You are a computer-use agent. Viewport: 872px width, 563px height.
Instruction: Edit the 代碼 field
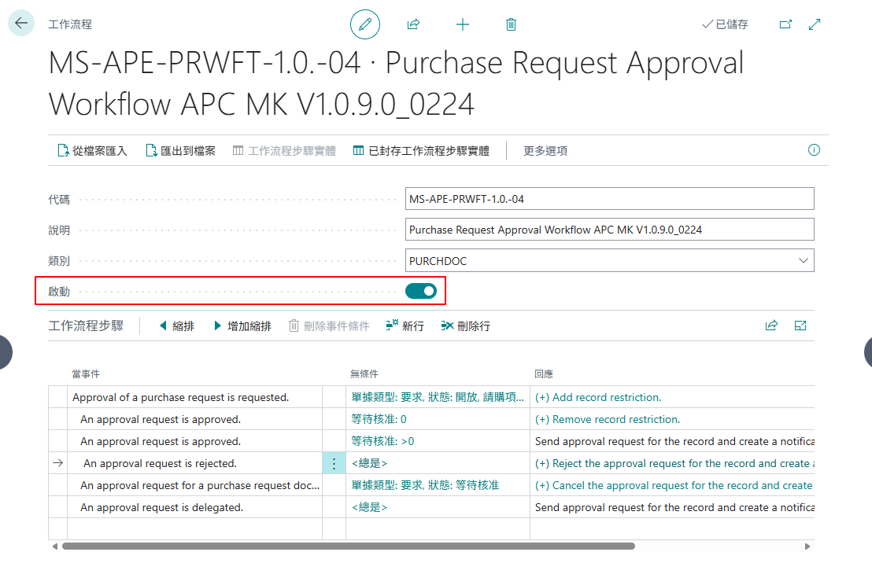[609, 199]
